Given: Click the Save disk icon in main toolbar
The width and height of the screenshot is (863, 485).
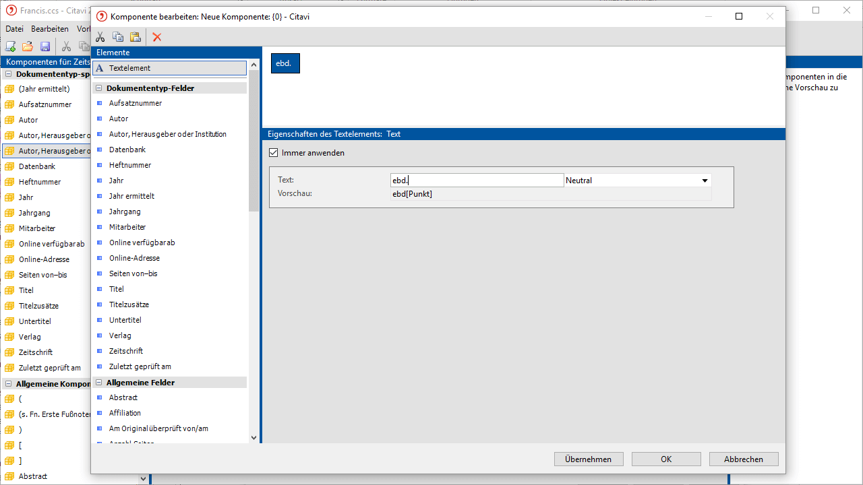Looking at the screenshot, I should click(x=45, y=46).
